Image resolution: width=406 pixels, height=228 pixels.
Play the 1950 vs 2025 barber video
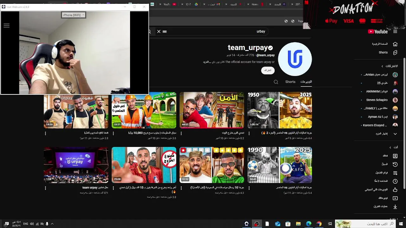280,110
